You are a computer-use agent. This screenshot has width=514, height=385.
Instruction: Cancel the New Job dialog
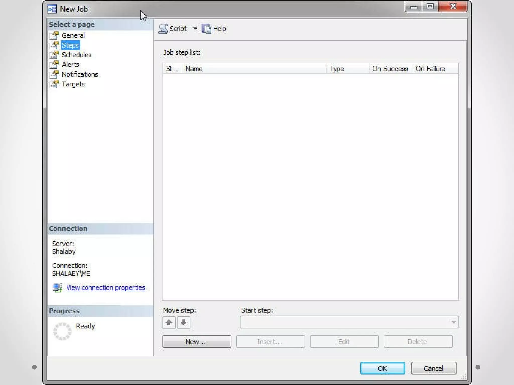coord(433,368)
